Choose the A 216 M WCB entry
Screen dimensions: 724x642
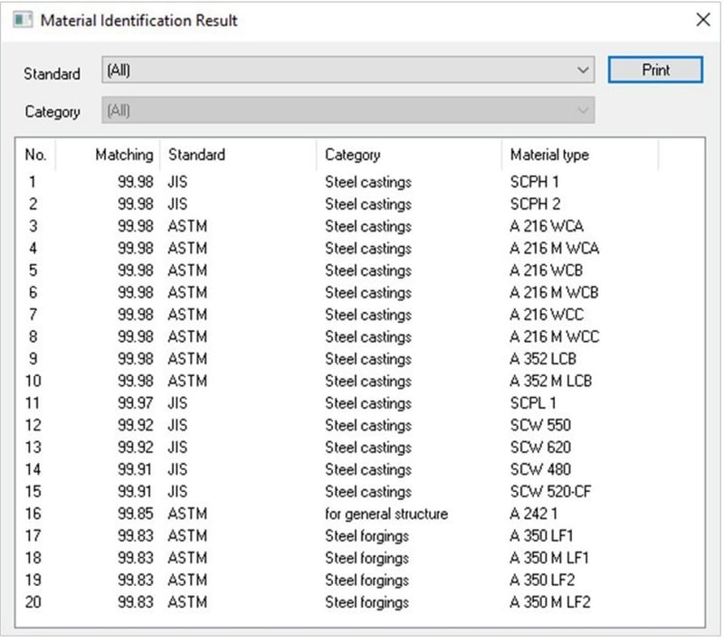(x=554, y=293)
